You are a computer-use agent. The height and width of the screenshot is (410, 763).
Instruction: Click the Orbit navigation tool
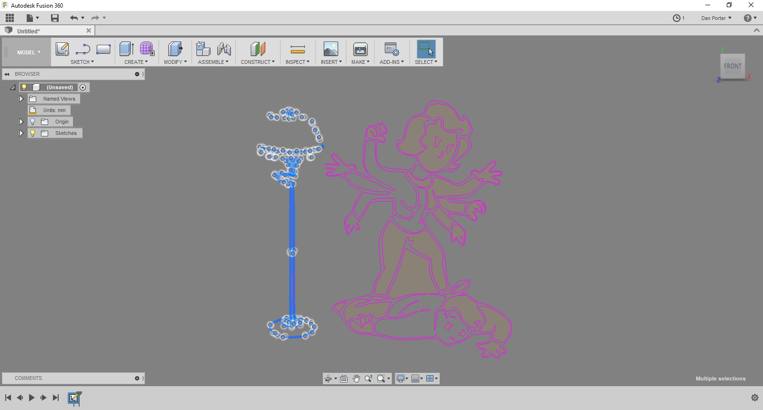tap(328, 379)
